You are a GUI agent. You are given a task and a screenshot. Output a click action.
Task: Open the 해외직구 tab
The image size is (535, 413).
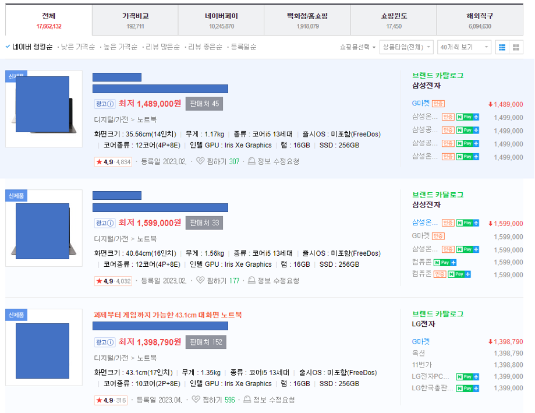[480, 20]
